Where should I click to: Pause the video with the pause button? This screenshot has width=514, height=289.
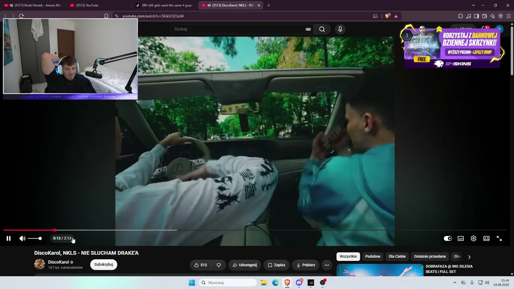tap(8, 238)
